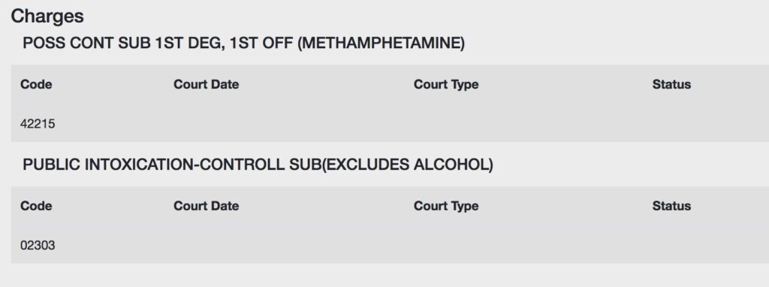Click empty Court Type cell beside 42215
The height and width of the screenshot is (287, 769).
[528, 124]
